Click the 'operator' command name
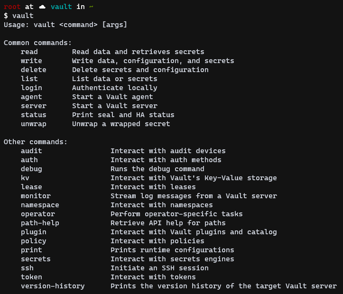This screenshot has width=343, height=294. (x=38, y=214)
